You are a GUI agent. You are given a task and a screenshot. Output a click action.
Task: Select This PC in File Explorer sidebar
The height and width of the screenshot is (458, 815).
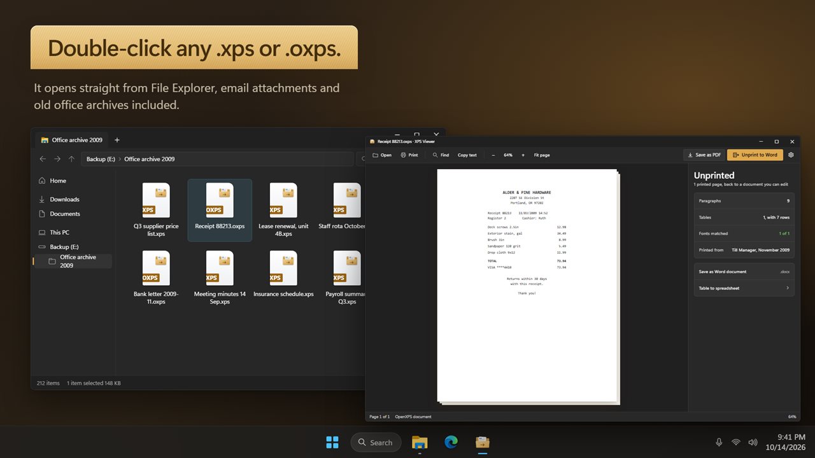pos(73,232)
